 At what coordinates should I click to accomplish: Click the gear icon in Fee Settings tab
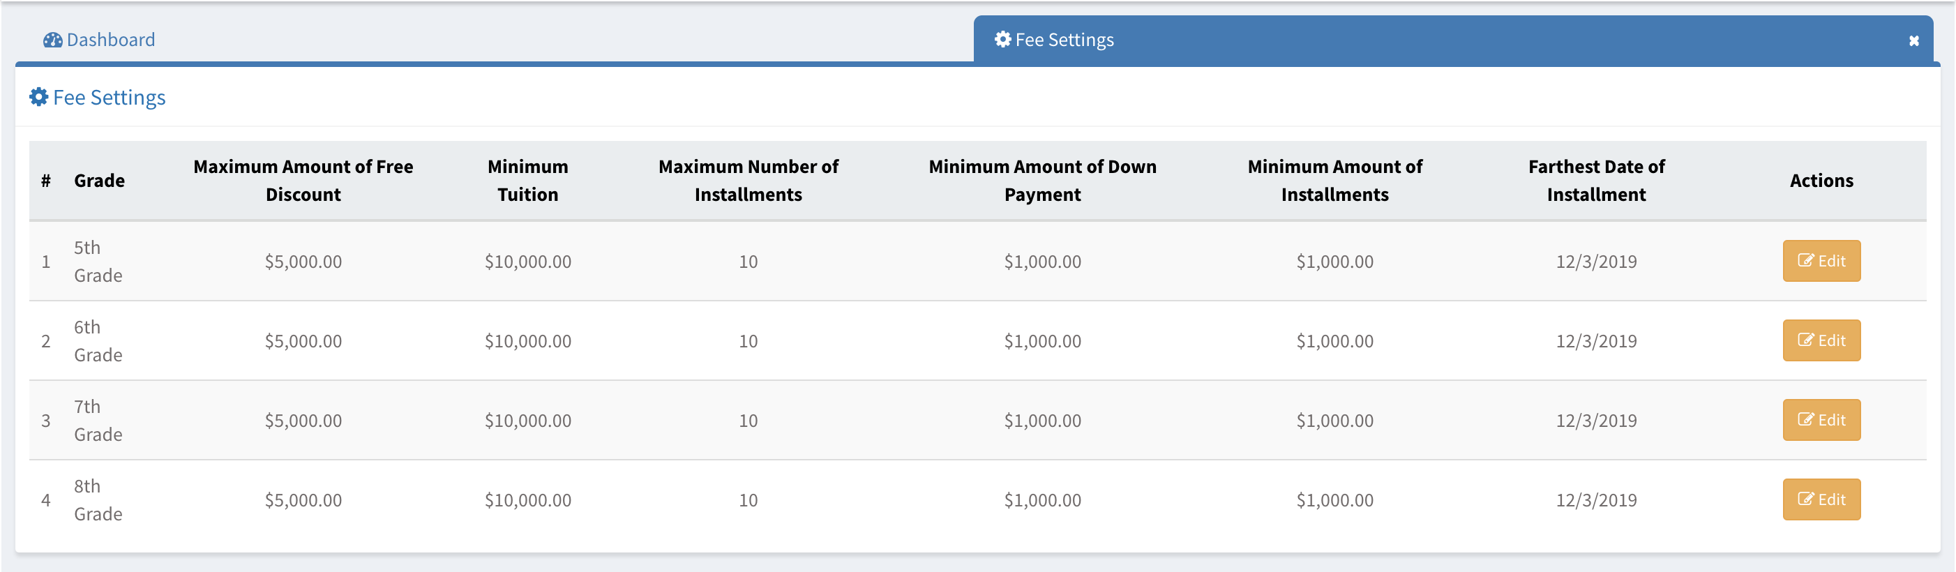pyautogui.click(x=1002, y=40)
